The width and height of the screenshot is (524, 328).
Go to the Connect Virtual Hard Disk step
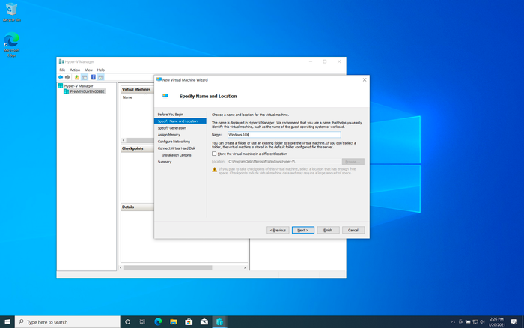click(177, 148)
